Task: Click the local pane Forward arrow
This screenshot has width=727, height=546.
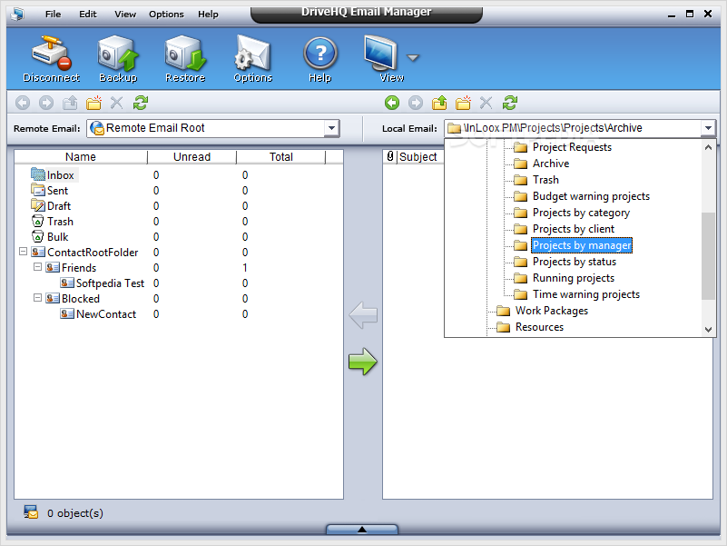Action: pos(416,103)
